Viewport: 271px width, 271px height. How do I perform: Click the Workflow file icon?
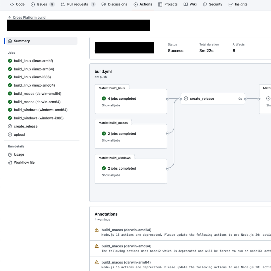point(10,162)
